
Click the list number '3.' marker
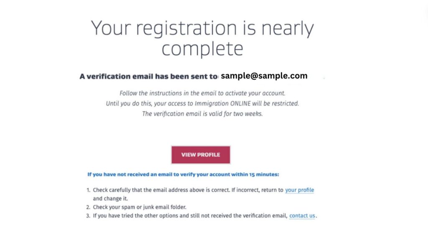[89, 216]
